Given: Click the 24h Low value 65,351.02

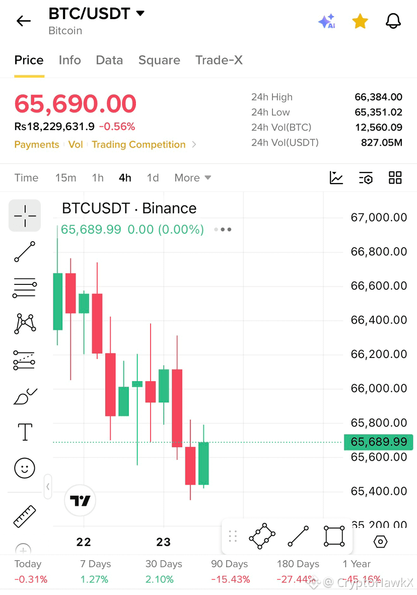Looking at the screenshot, I should point(378,112).
